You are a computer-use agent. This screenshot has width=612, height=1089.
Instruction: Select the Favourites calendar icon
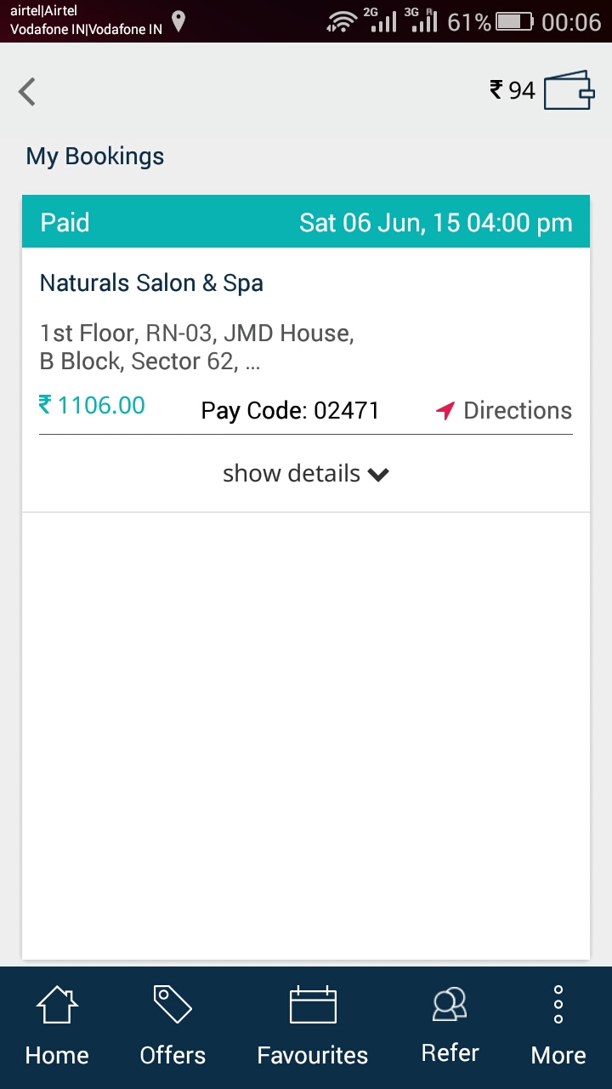coord(313,1005)
